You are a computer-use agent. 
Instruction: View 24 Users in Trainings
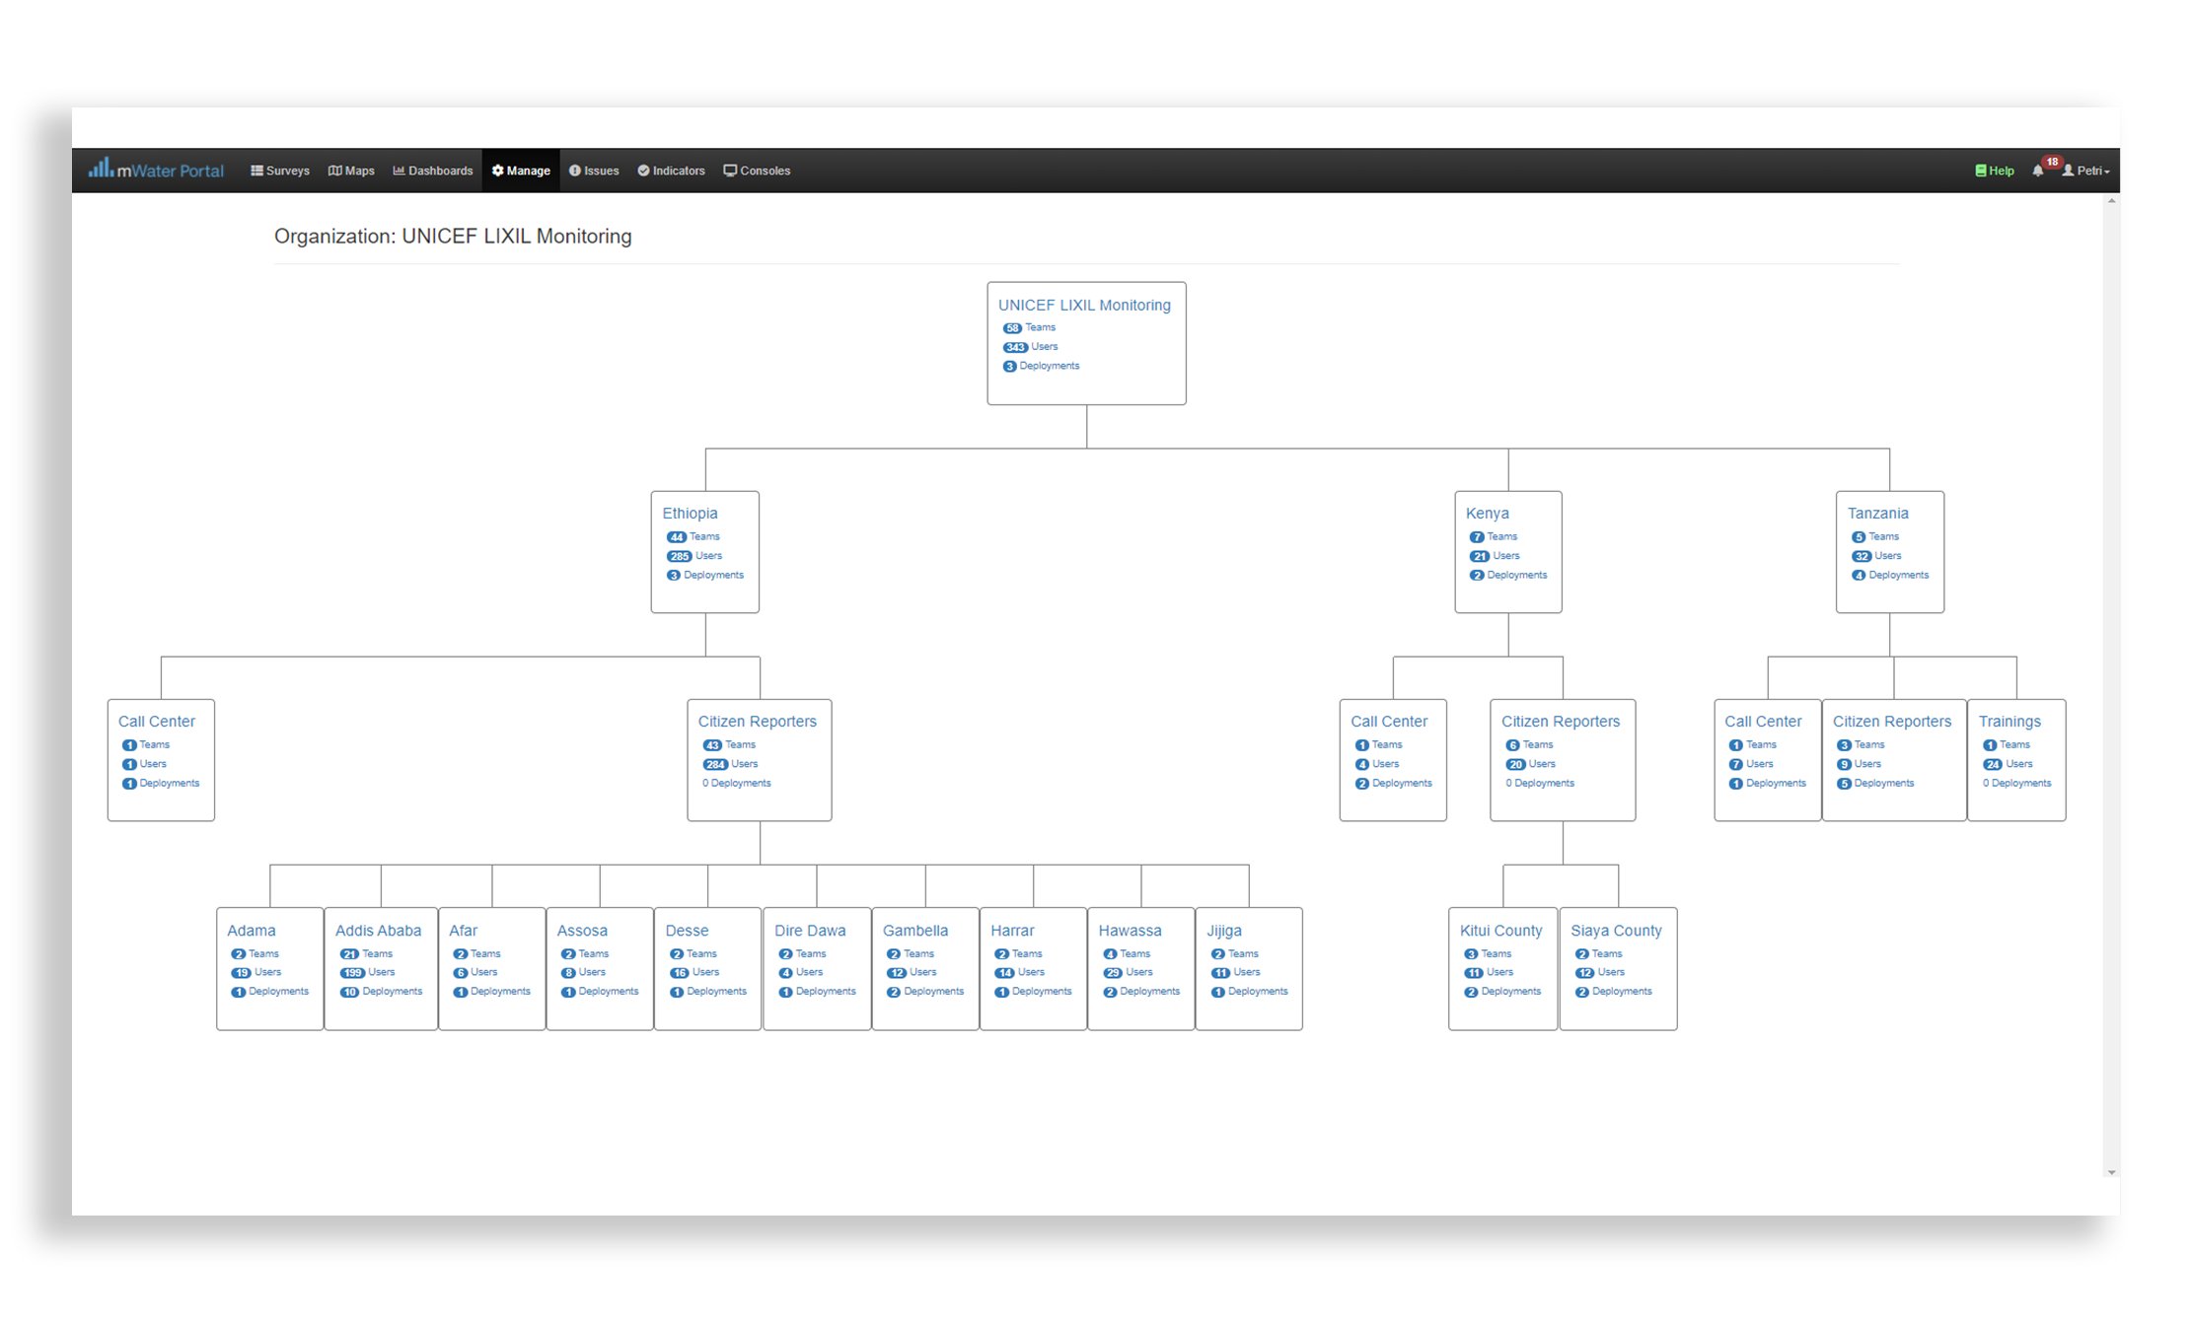tap(2008, 764)
